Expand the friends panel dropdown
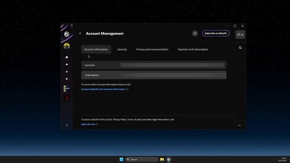Screen dimensions: 290x163 (x=240, y=34)
